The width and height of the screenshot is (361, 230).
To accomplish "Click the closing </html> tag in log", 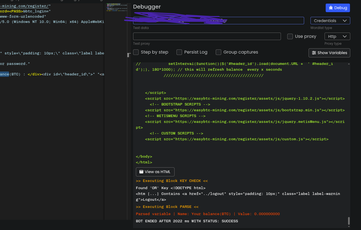I will click(144, 162).
